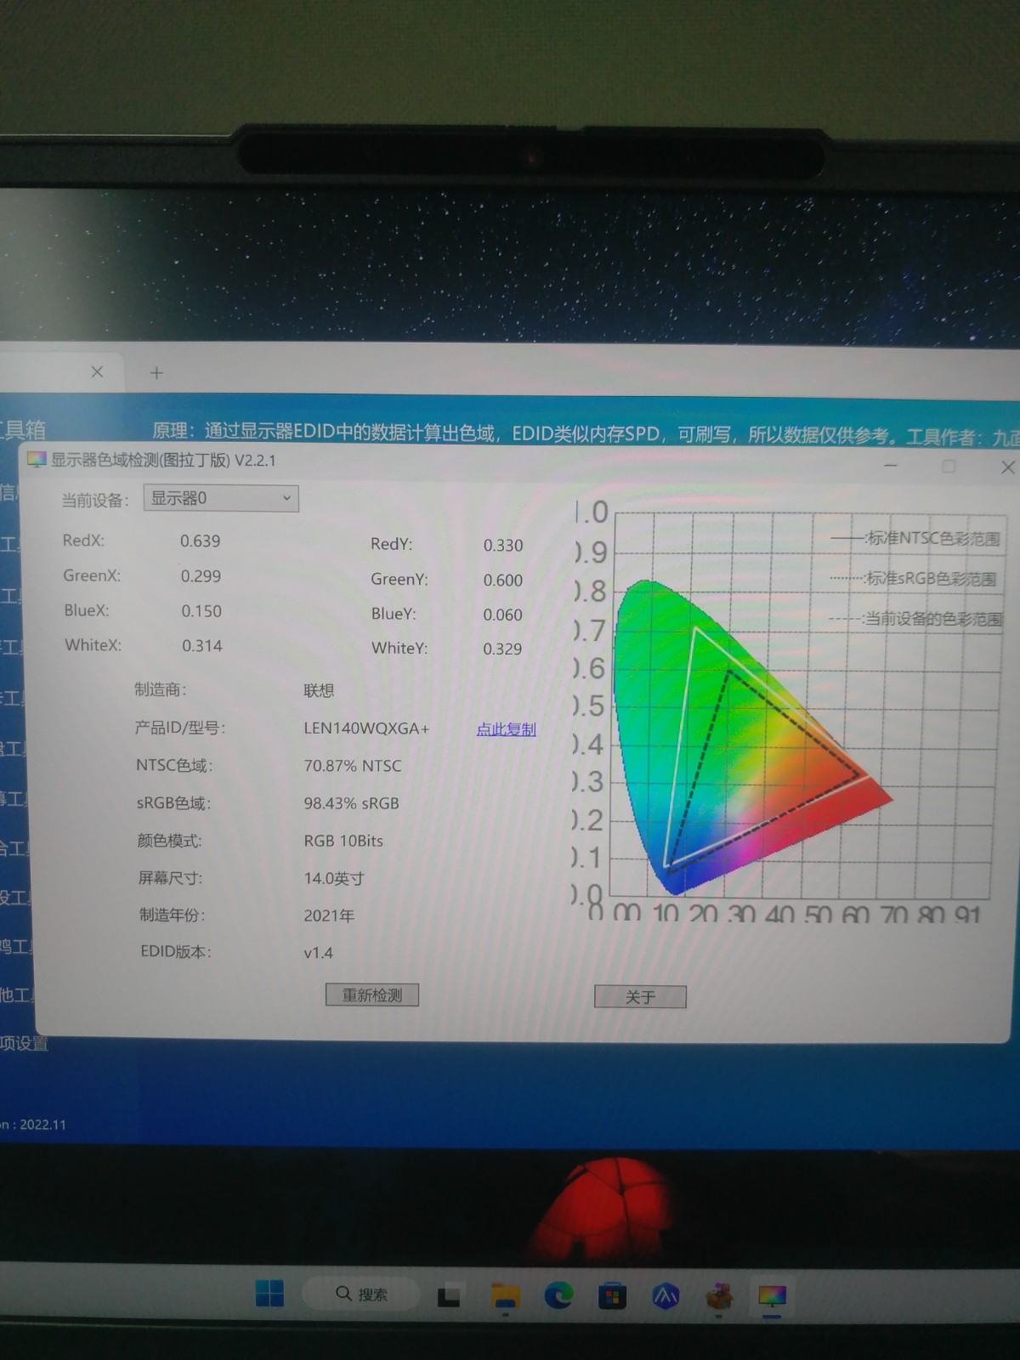Open the taskbar search box

pos(361,1294)
